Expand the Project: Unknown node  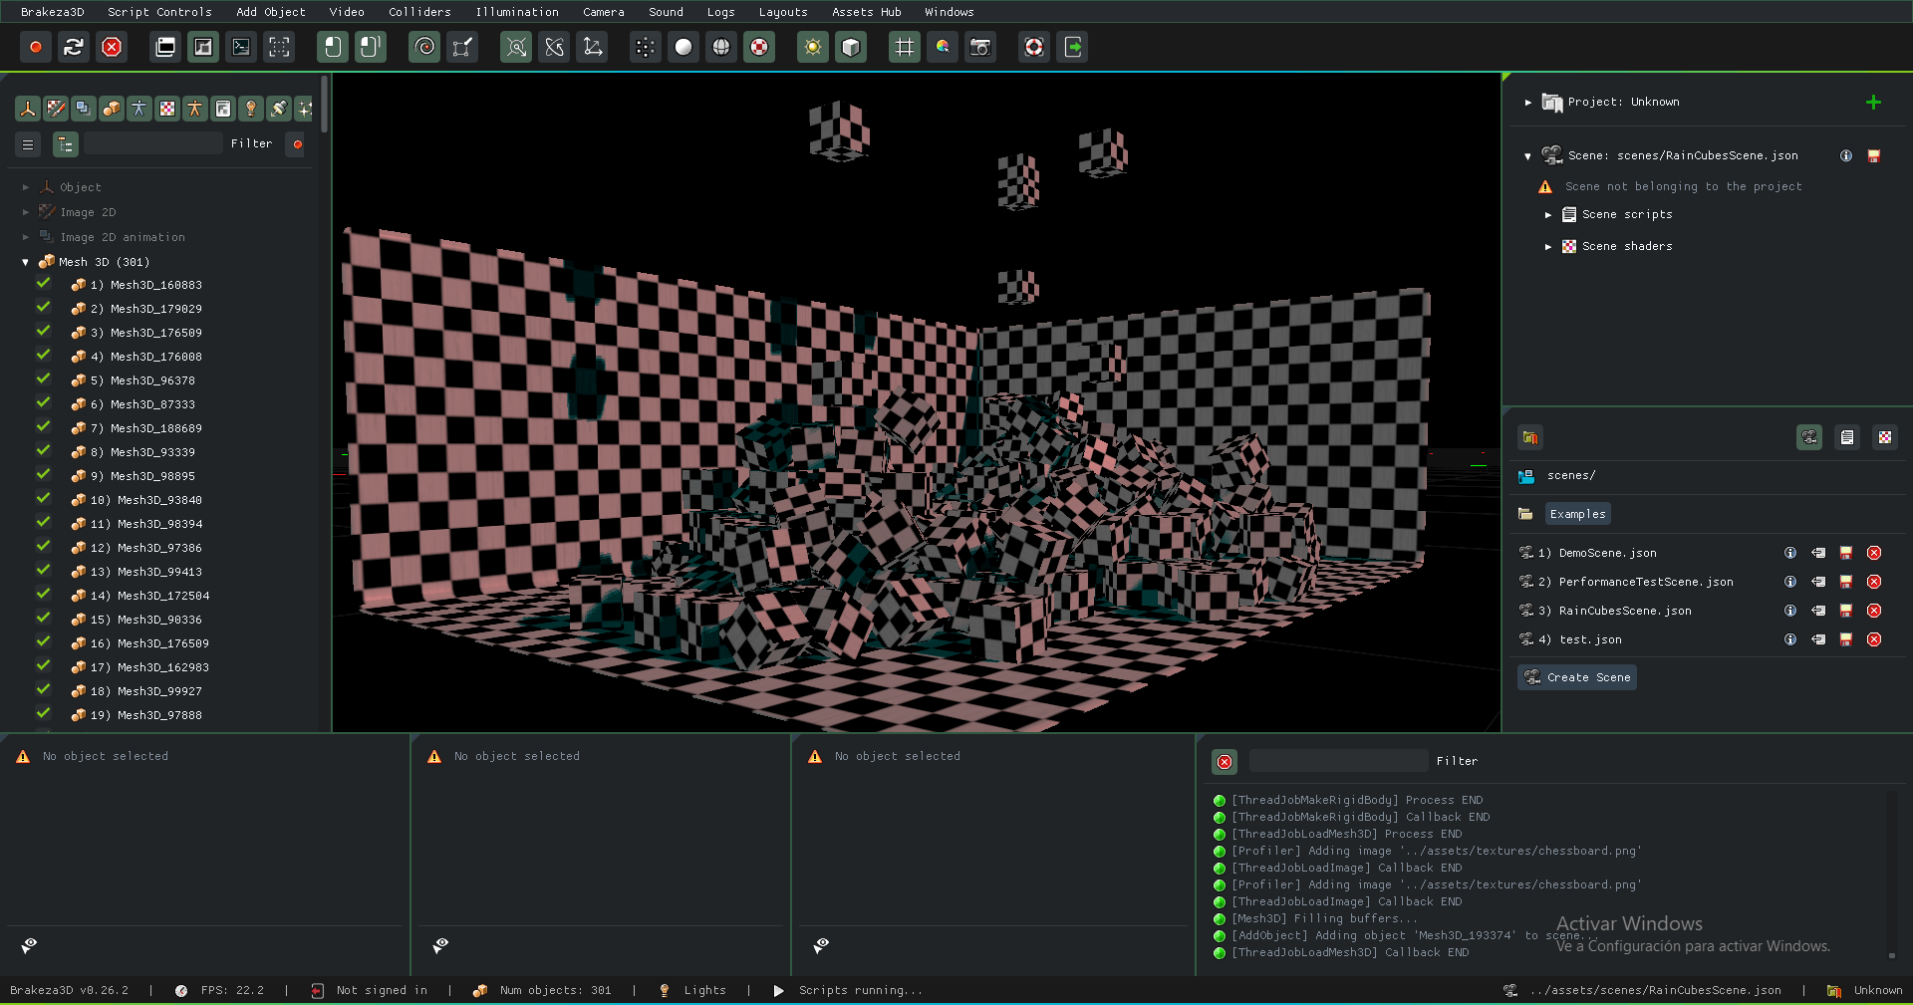[1527, 103]
